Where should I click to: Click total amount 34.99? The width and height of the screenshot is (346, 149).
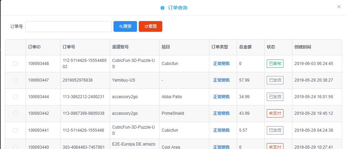point(244,97)
